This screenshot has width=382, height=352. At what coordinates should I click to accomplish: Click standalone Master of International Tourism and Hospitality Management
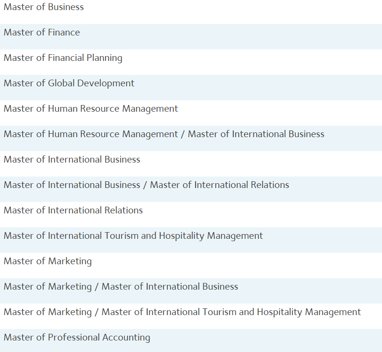tap(133, 236)
